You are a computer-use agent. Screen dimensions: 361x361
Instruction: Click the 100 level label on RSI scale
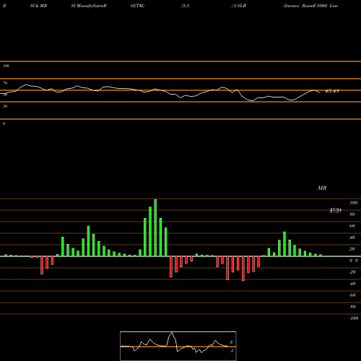6,66
